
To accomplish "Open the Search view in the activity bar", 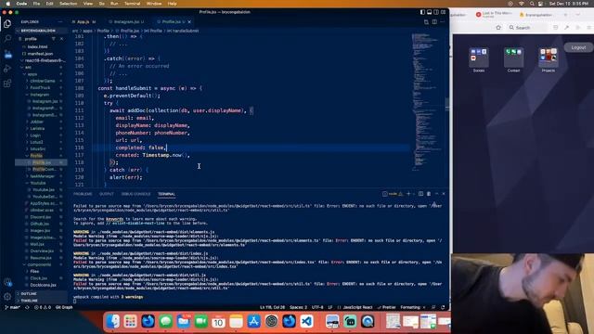I will pos(7,38).
